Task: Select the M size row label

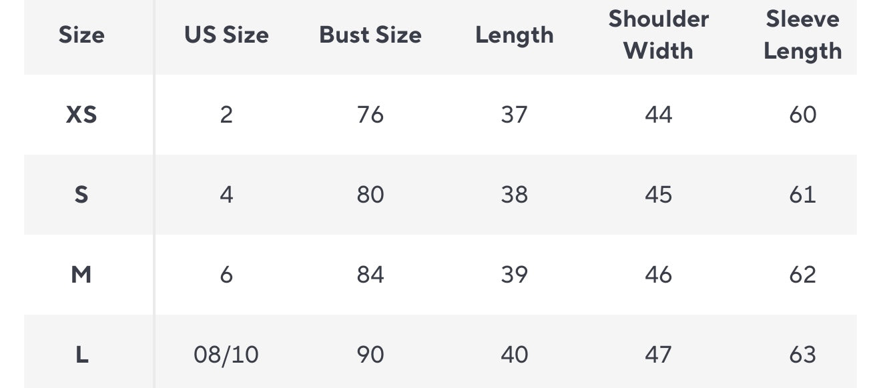Action: coord(81,275)
